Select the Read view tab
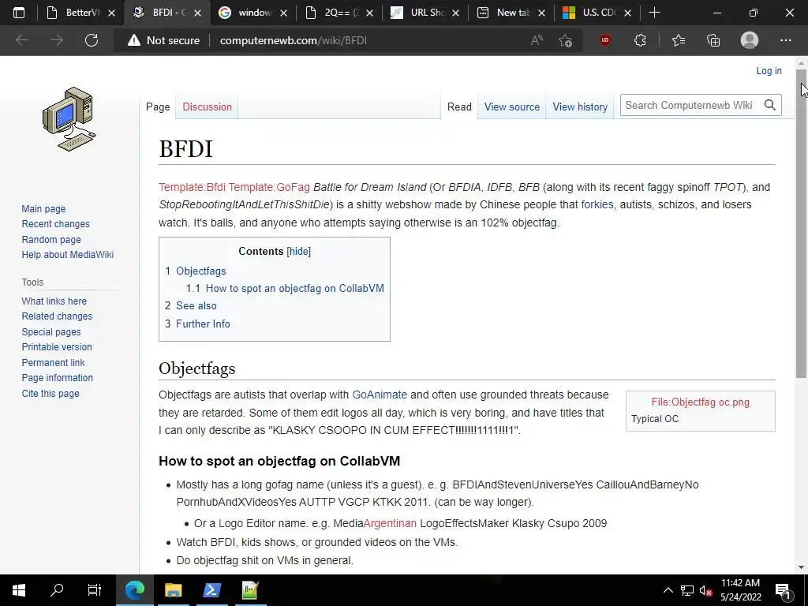The image size is (808, 606). [459, 107]
